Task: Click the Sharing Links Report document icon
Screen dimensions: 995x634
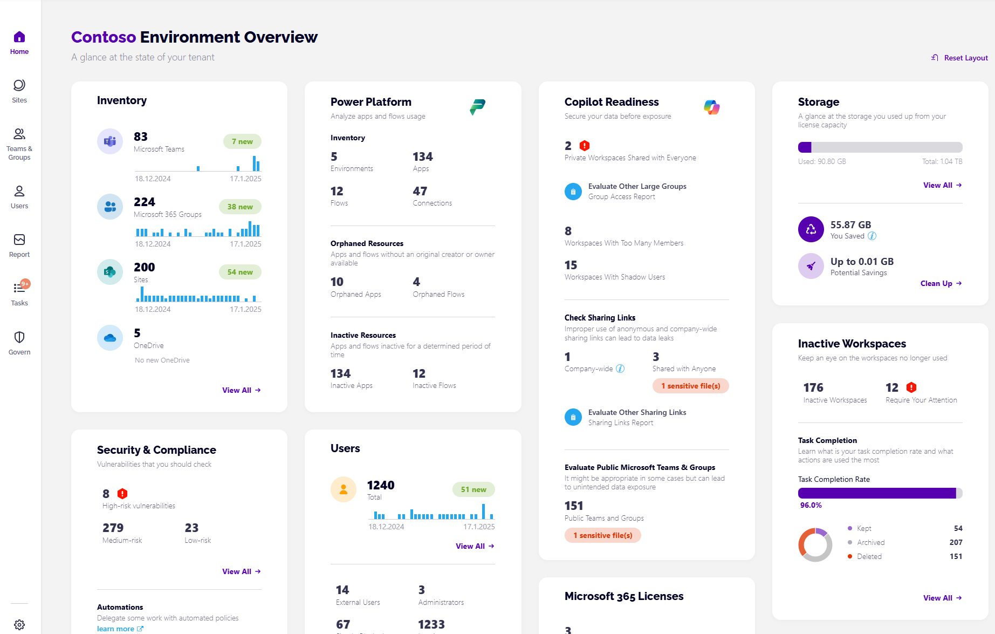Action: pos(573,417)
